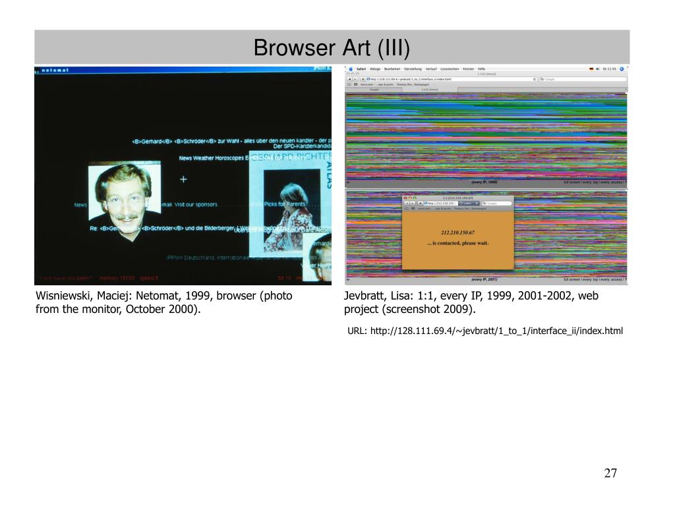The height and width of the screenshot is (506, 675).
Task: Click 'memory 15659' status text in Netomat
Action: point(117,279)
